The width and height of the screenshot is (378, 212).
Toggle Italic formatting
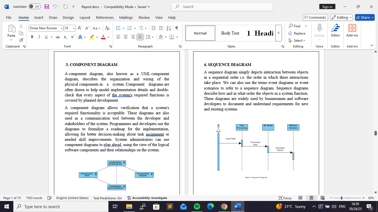39,37
